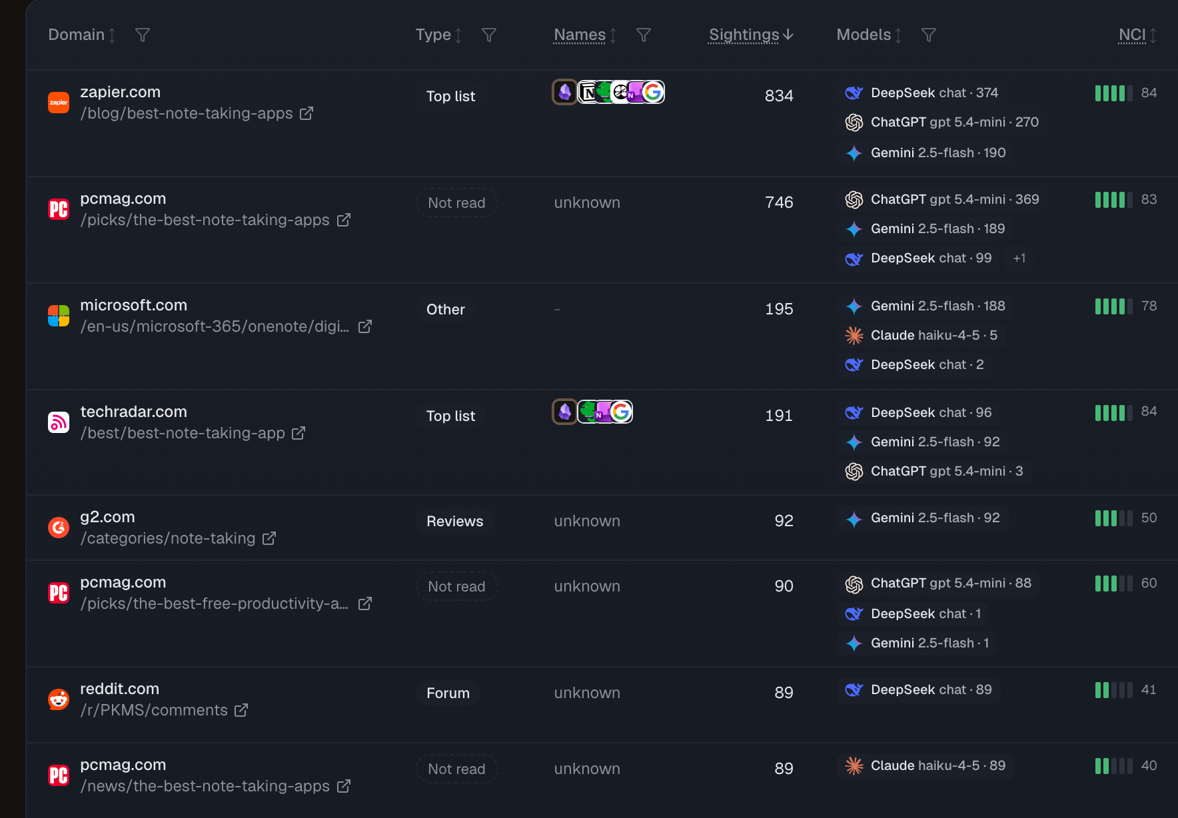Open g2.com categories note-taking external link
Image resolution: width=1178 pixels, height=818 pixels.
pos(269,539)
